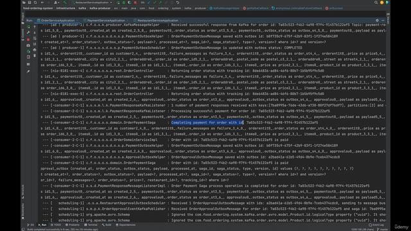Click the Clear All trash icon
Screen dimensions: 411x231
tap(35, 56)
